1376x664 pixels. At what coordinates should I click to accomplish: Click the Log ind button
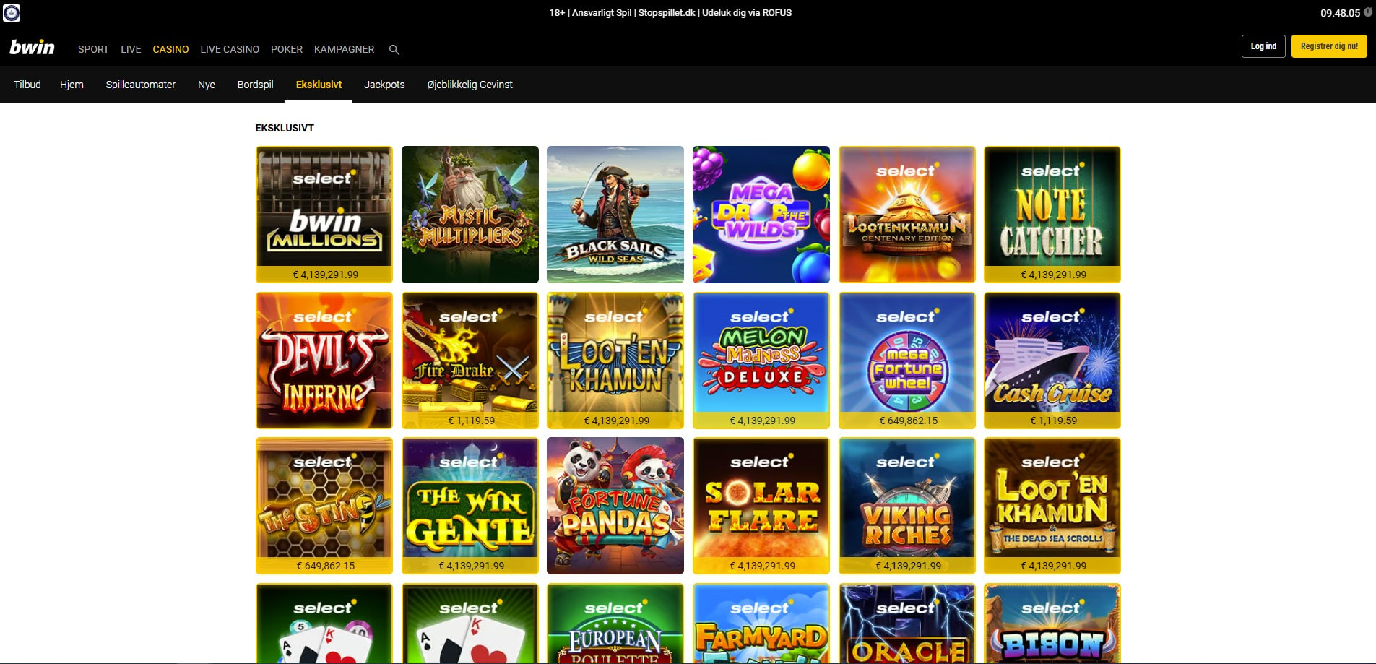point(1263,46)
